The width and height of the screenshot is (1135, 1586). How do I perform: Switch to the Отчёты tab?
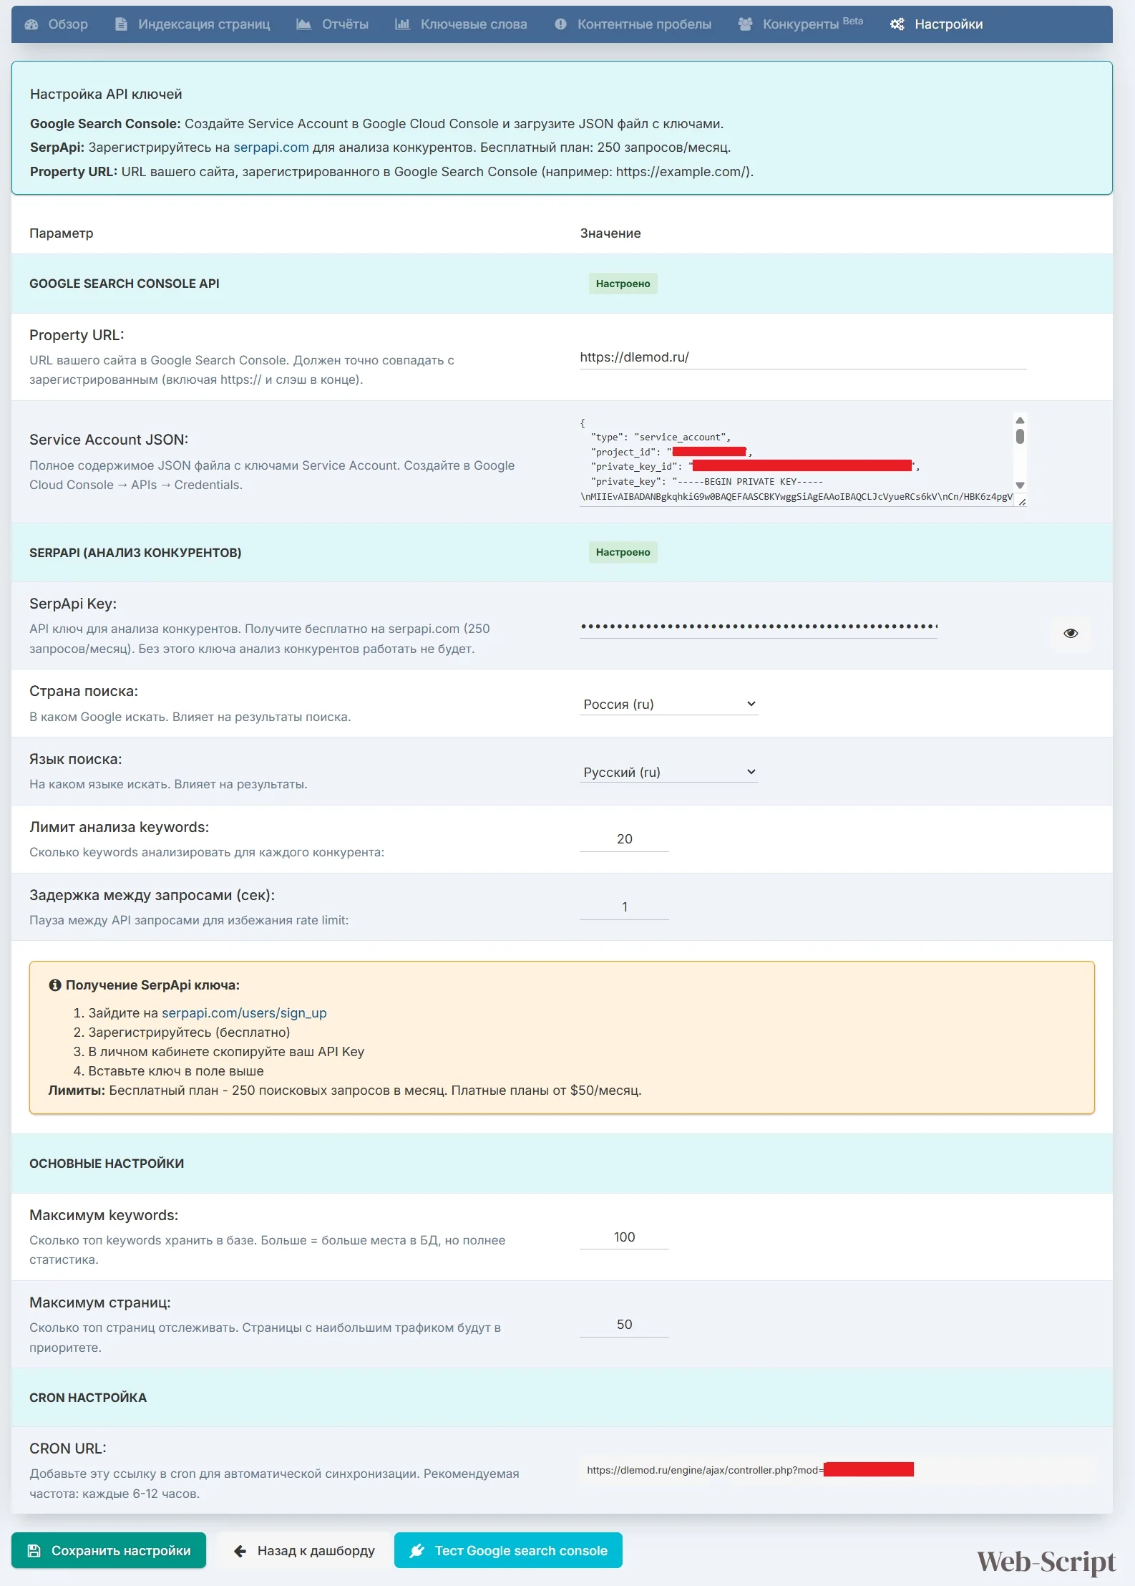click(345, 24)
